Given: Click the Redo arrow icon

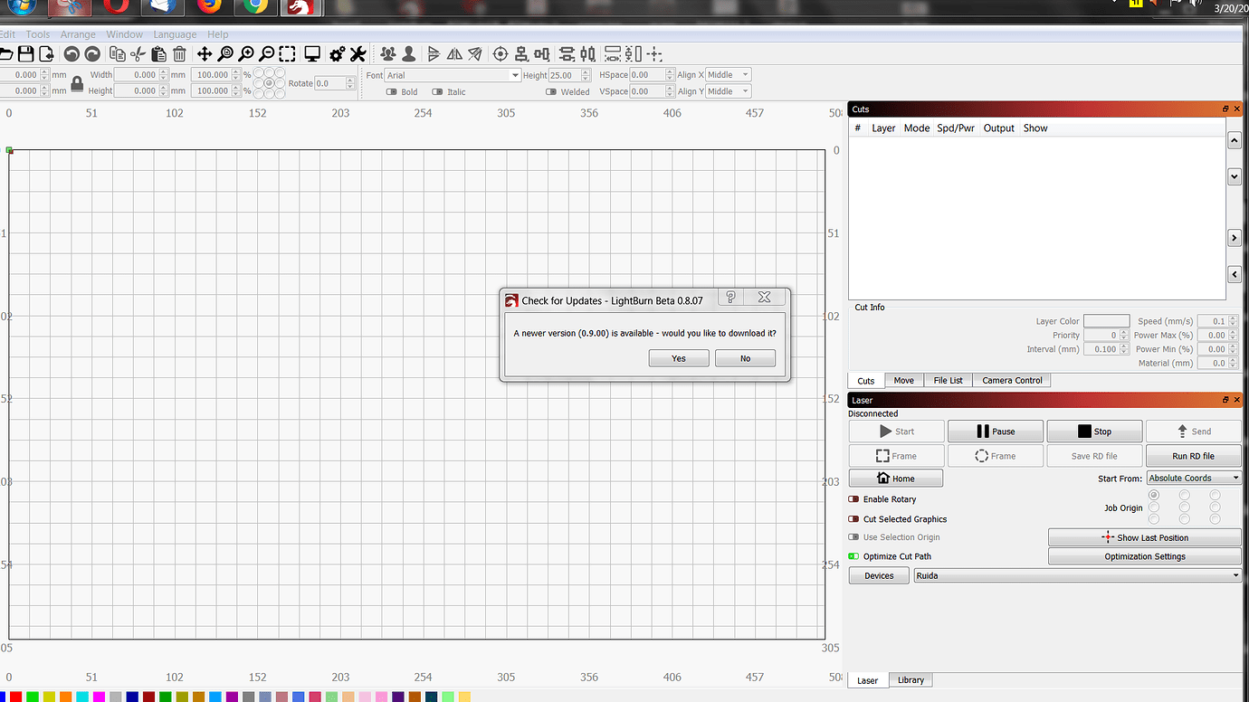Looking at the screenshot, I should pyautogui.click(x=91, y=54).
